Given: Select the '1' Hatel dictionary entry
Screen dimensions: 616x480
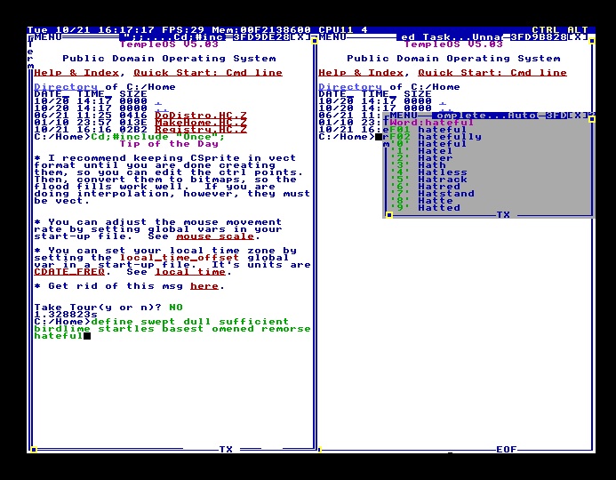Looking at the screenshot, I should pyautogui.click(x=421, y=151).
